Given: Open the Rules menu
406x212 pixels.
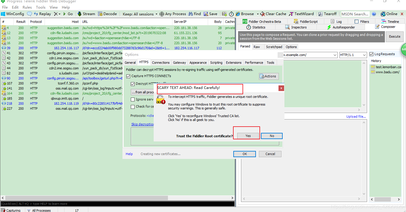Looking at the screenshot, I should click(x=27, y=7).
